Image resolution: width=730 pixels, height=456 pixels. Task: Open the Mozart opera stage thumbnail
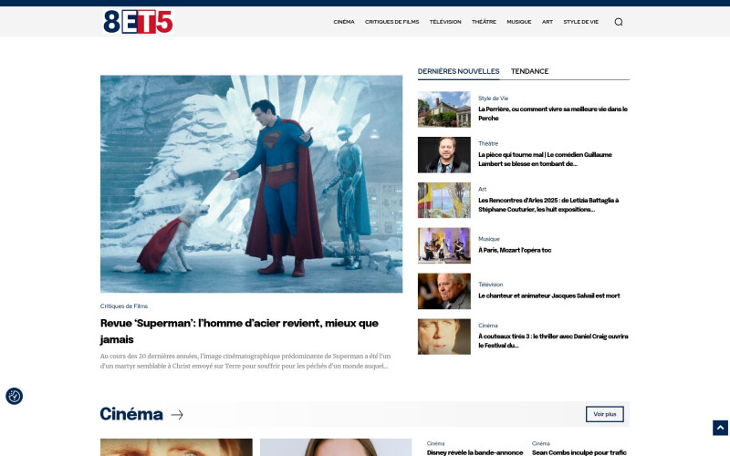tap(444, 245)
